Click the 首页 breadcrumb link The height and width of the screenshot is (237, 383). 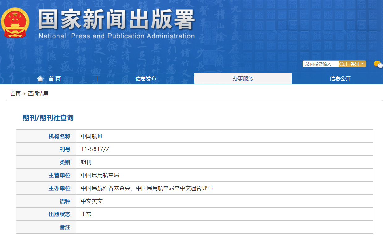click(15, 94)
